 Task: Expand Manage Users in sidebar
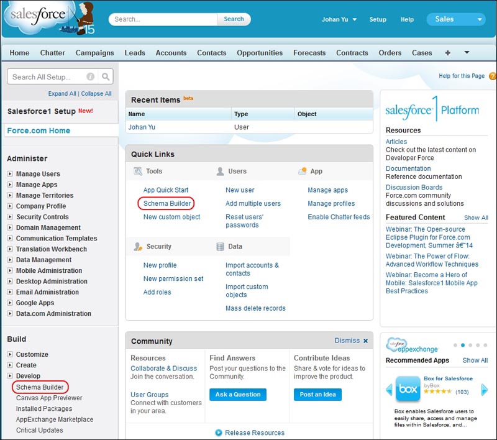[x=10, y=174]
